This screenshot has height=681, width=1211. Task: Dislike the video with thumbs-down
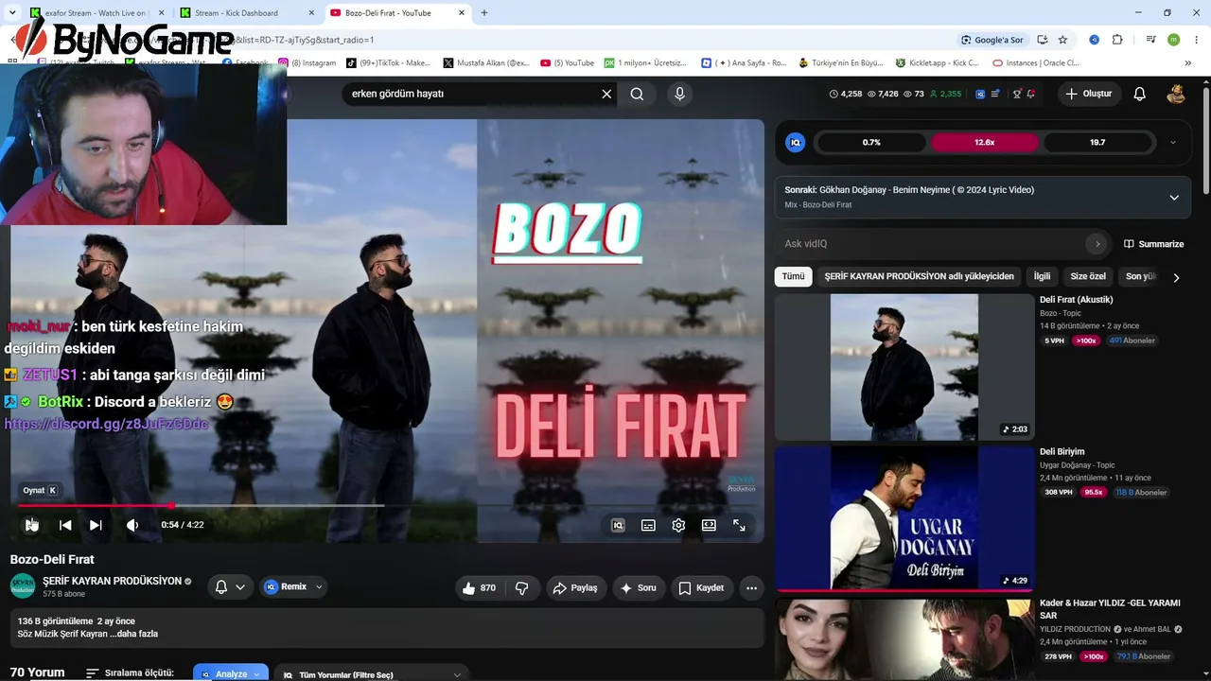[521, 587]
